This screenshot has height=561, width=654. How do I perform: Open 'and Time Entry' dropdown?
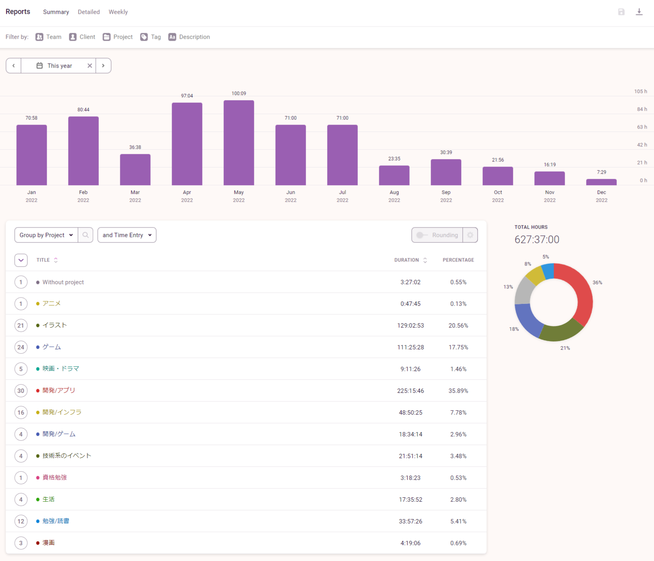coord(127,235)
